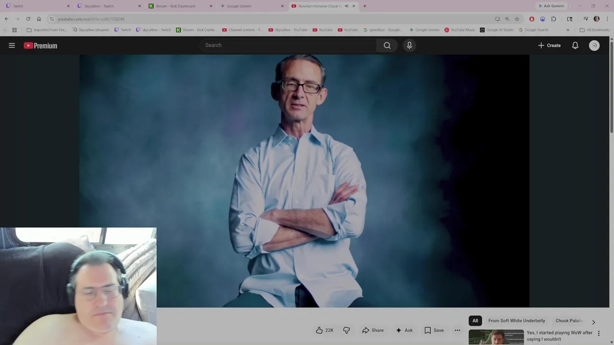
Task: Share the video
Action: pos(373,330)
